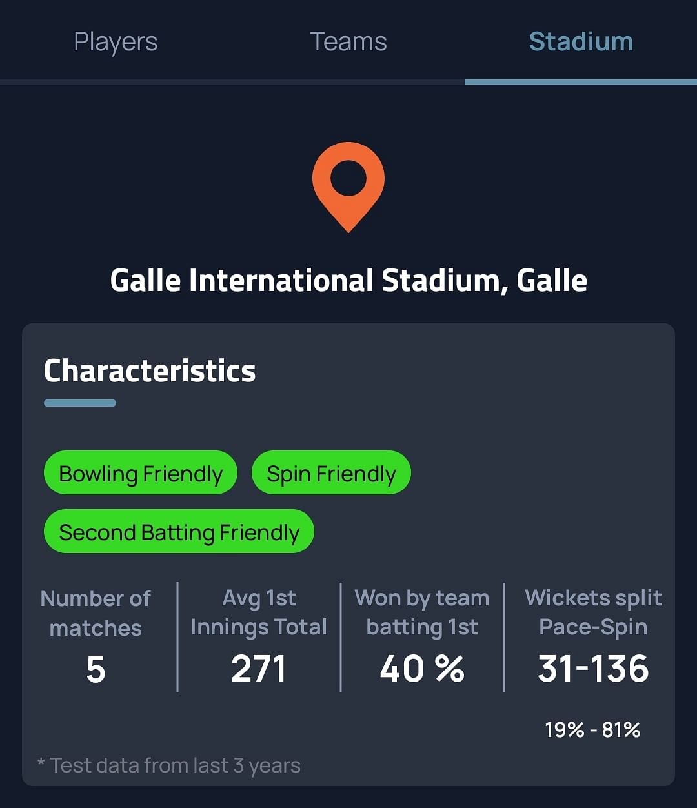Tap the number of matches value 5
This screenshot has width=697, height=808.
[x=96, y=669]
